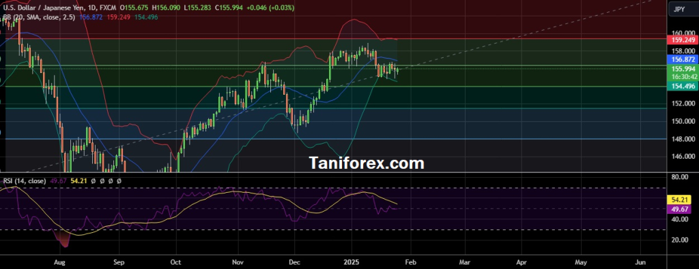Screen dimensions: 699x269
Task: Click the Taniforex.com watermark
Action: [x=367, y=163]
